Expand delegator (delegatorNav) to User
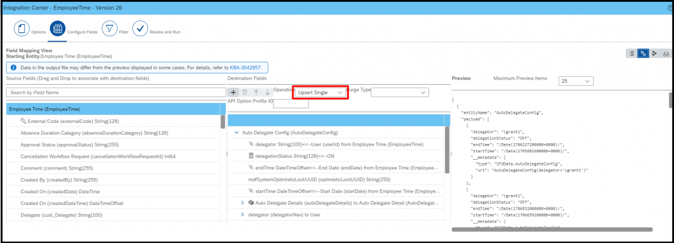The image size is (674, 243). [242, 214]
